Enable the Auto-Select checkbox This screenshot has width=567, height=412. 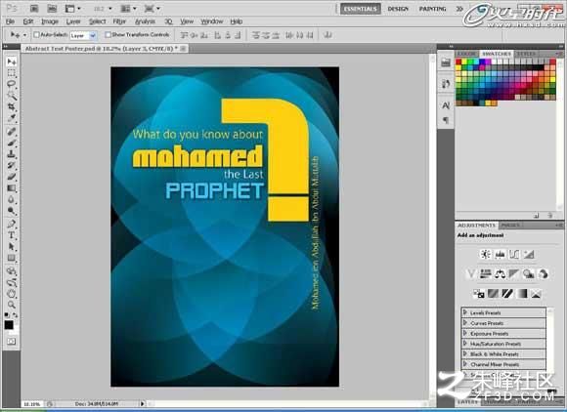(x=36, y=35)
